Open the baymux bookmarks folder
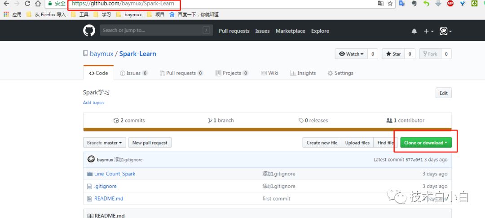 129,14
